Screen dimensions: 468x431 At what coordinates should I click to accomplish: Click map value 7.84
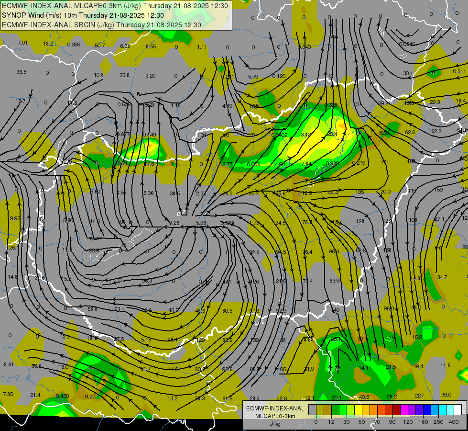306,164
